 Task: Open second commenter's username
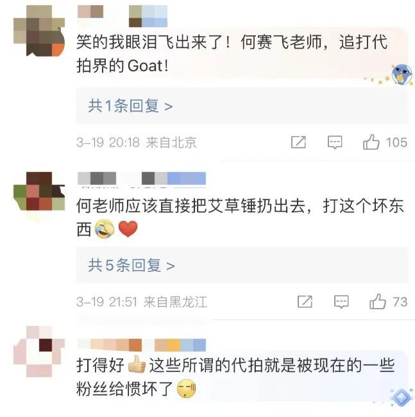coord(142,178)
